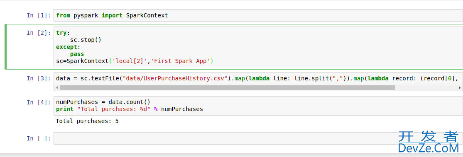463x157 pixels.
Task: Click the horizontal scrollbar thumb in cell 3
Action: (x=227, y=87)
